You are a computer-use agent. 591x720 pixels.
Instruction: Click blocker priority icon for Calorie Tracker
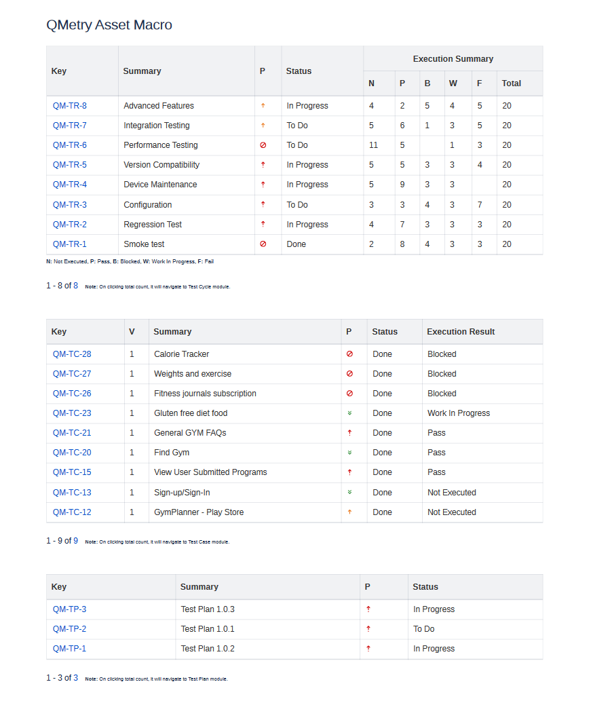(x=349, y=354)
